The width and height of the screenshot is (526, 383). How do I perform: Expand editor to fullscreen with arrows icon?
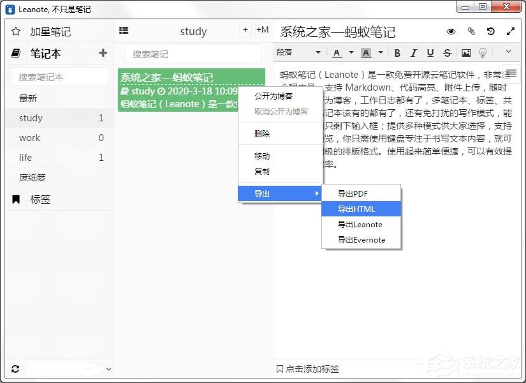[x=510, y=31]
